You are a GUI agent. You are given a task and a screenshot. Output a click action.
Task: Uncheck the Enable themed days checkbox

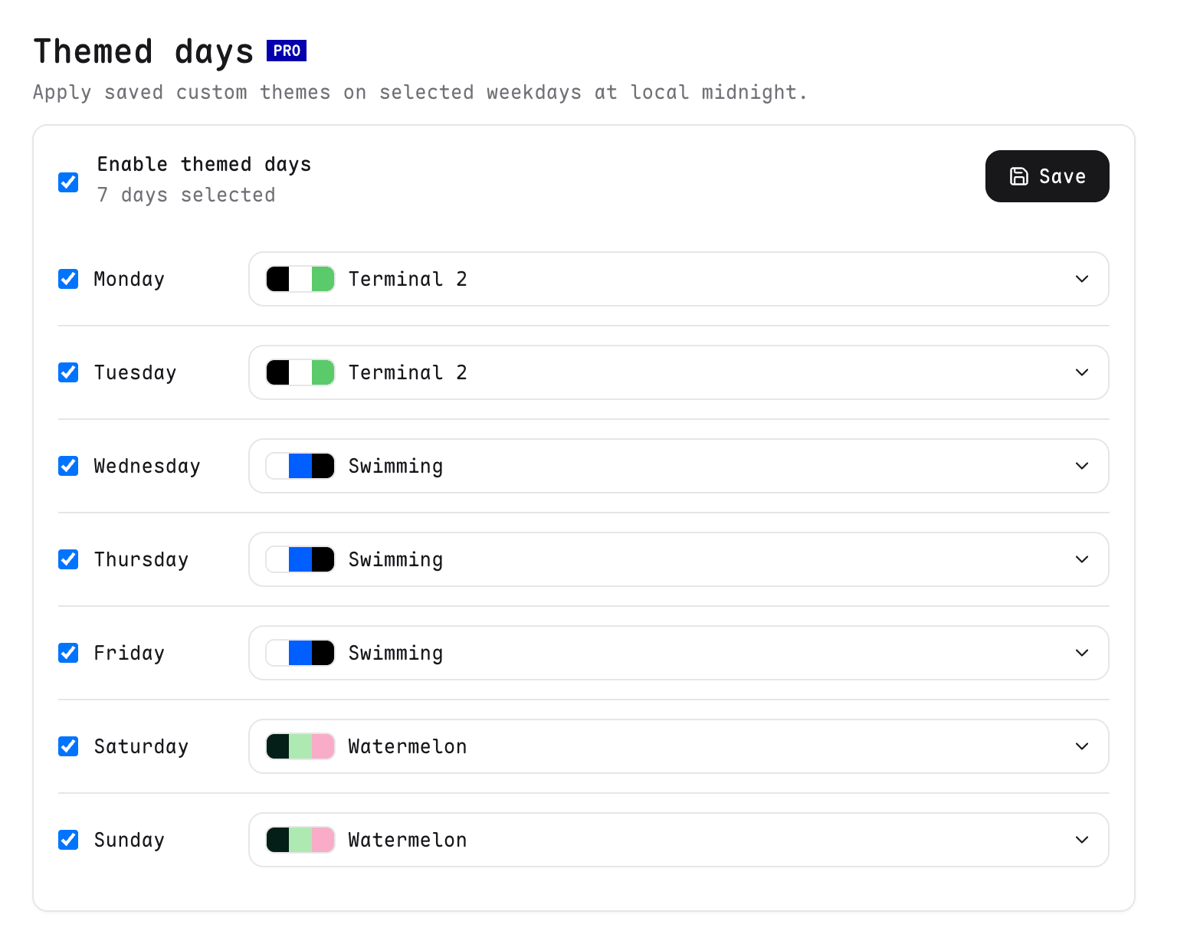click(x=68, y=182)
